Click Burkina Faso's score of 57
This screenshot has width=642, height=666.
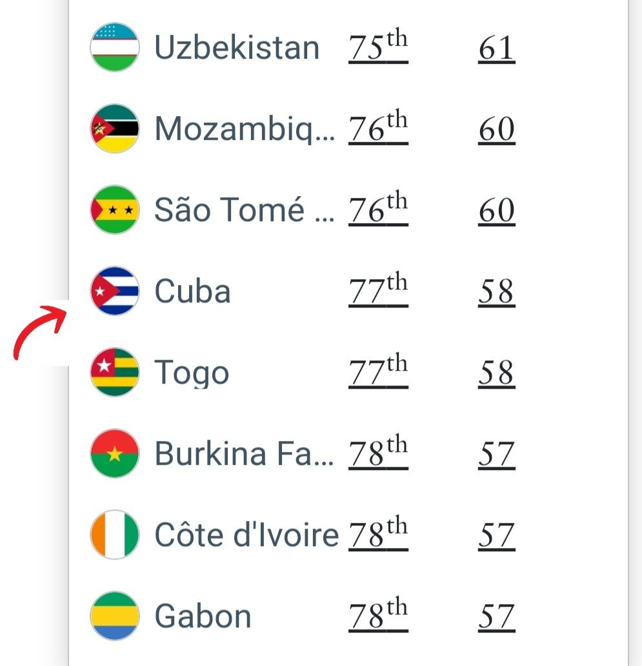click(496, 455)
